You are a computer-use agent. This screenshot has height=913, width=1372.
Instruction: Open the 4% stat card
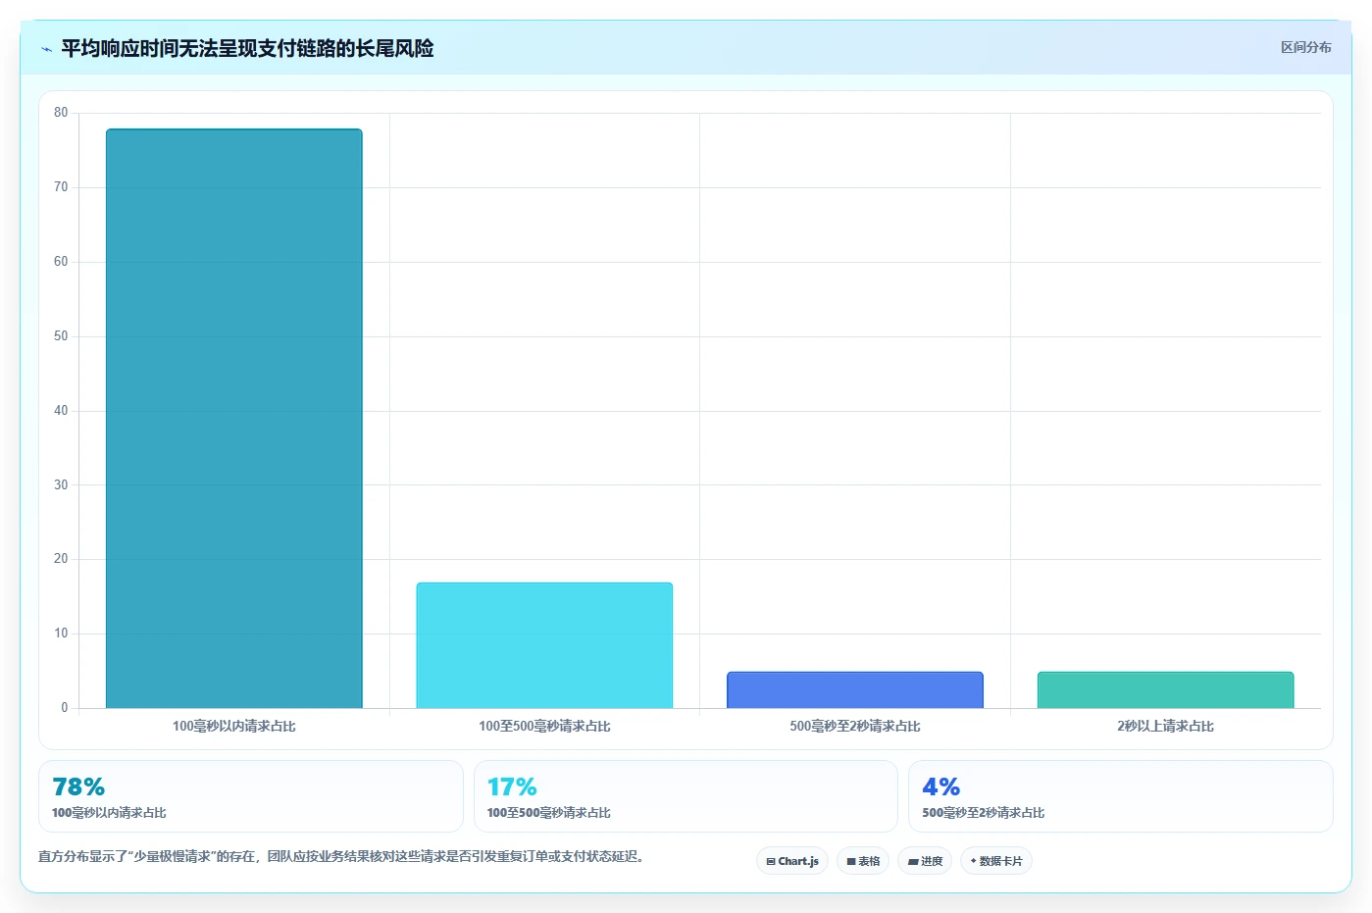1121,796
